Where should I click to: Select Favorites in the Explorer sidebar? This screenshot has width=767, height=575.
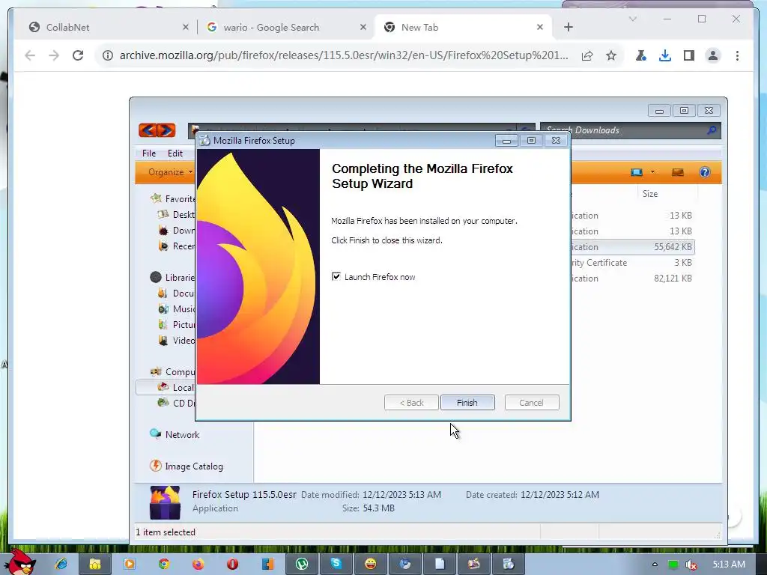[x=172, y=198]
